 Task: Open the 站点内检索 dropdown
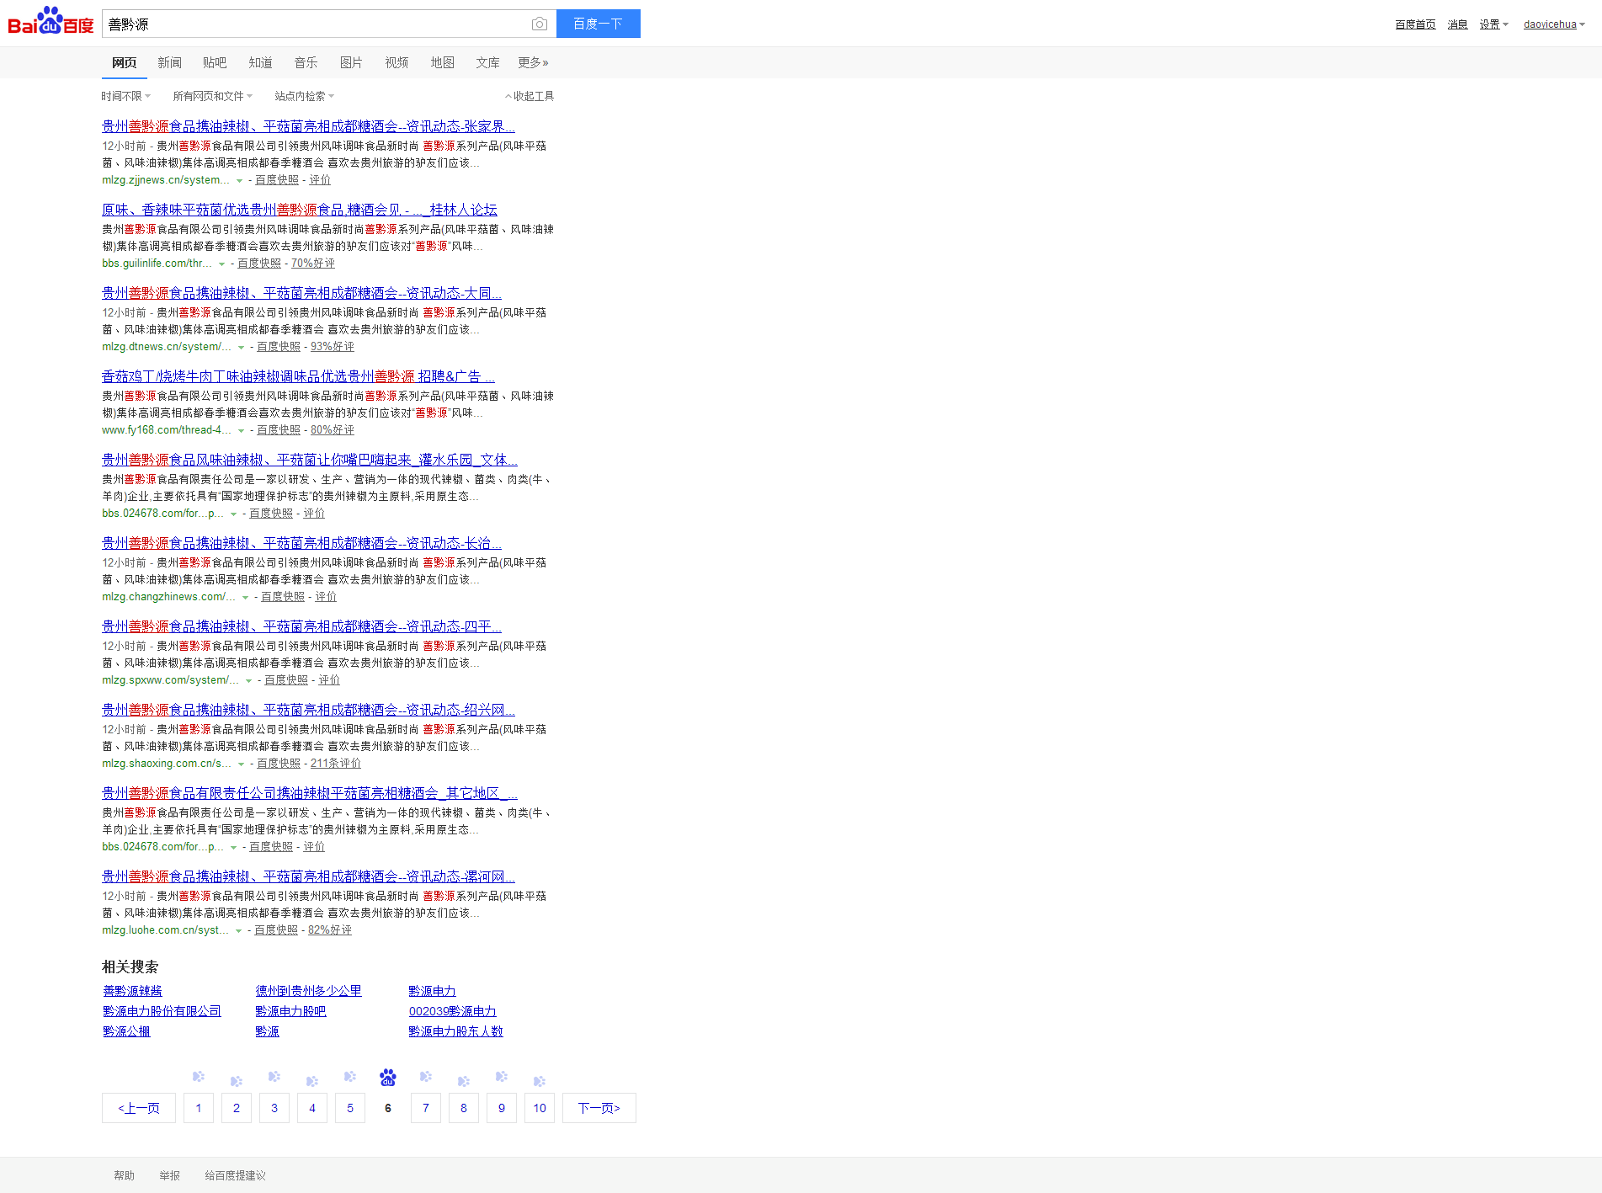click(305, 96)
